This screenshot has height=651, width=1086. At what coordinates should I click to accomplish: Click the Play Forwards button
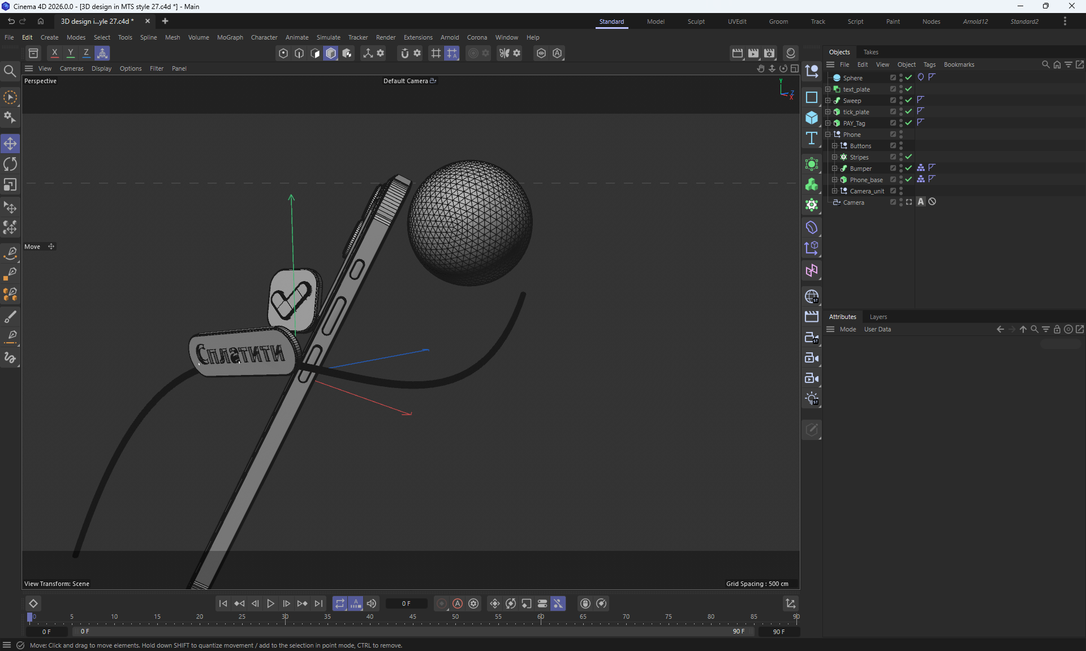270,603
